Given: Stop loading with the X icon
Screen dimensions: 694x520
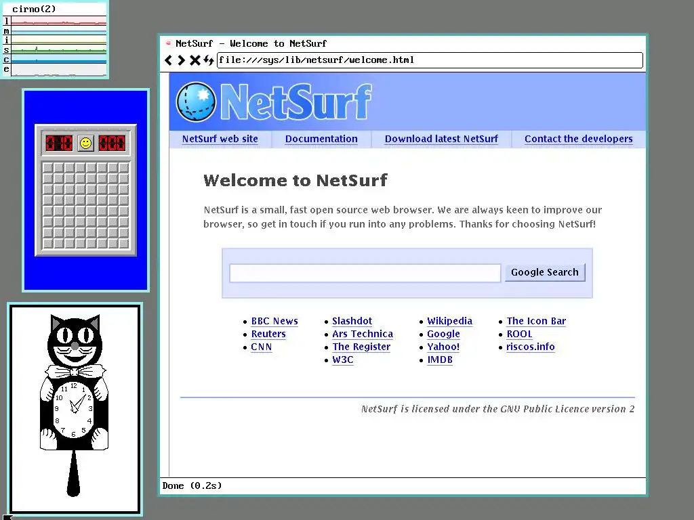Looking at the screenshot, I should pos(195,60).
